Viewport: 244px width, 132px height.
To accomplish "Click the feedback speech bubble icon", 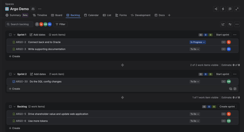I will tap(230, 9).
